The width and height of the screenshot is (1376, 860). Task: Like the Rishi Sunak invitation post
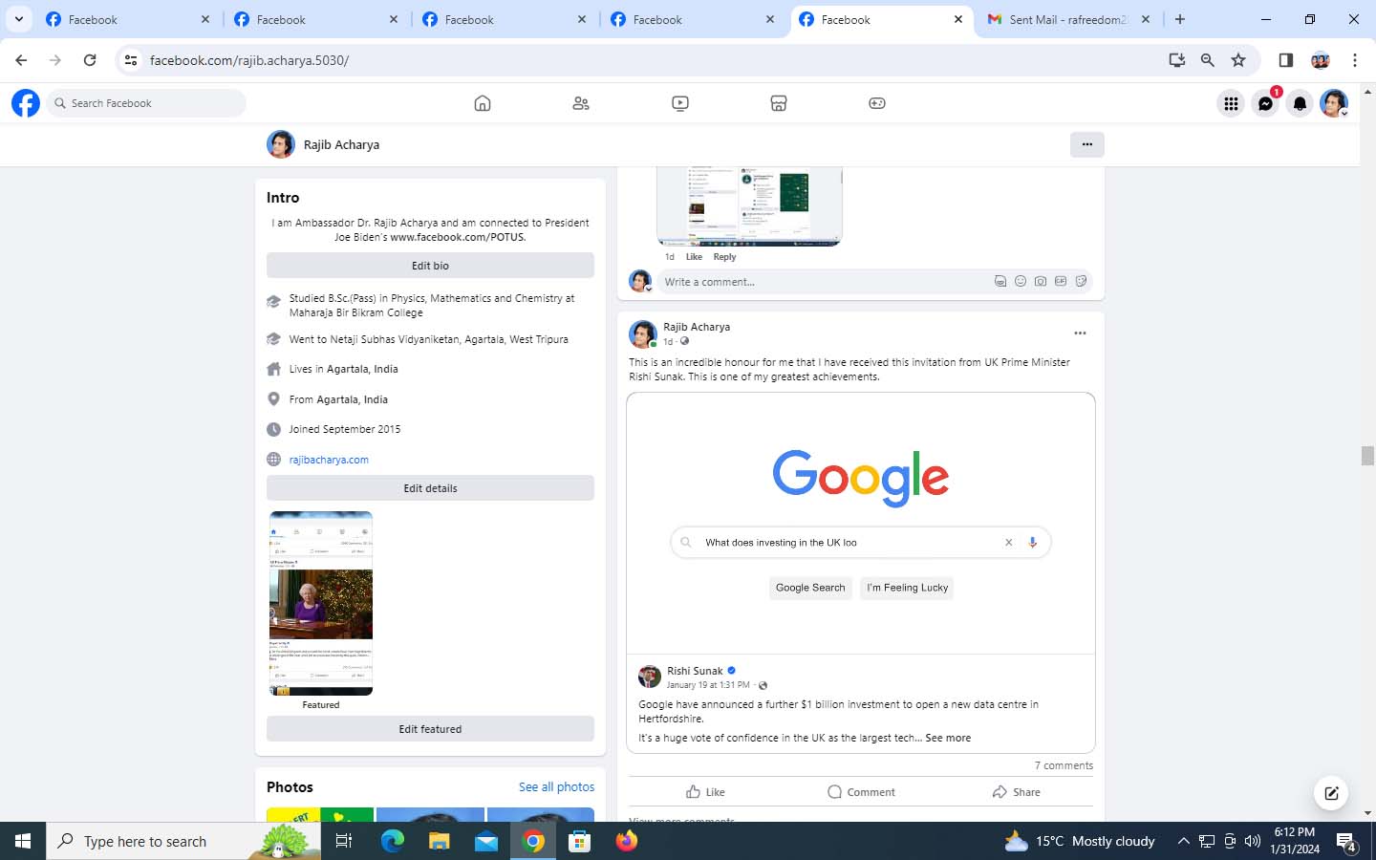tap(705, 792)
